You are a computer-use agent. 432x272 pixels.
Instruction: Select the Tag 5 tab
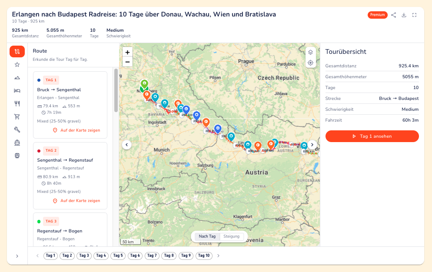[x=118, y=256]
